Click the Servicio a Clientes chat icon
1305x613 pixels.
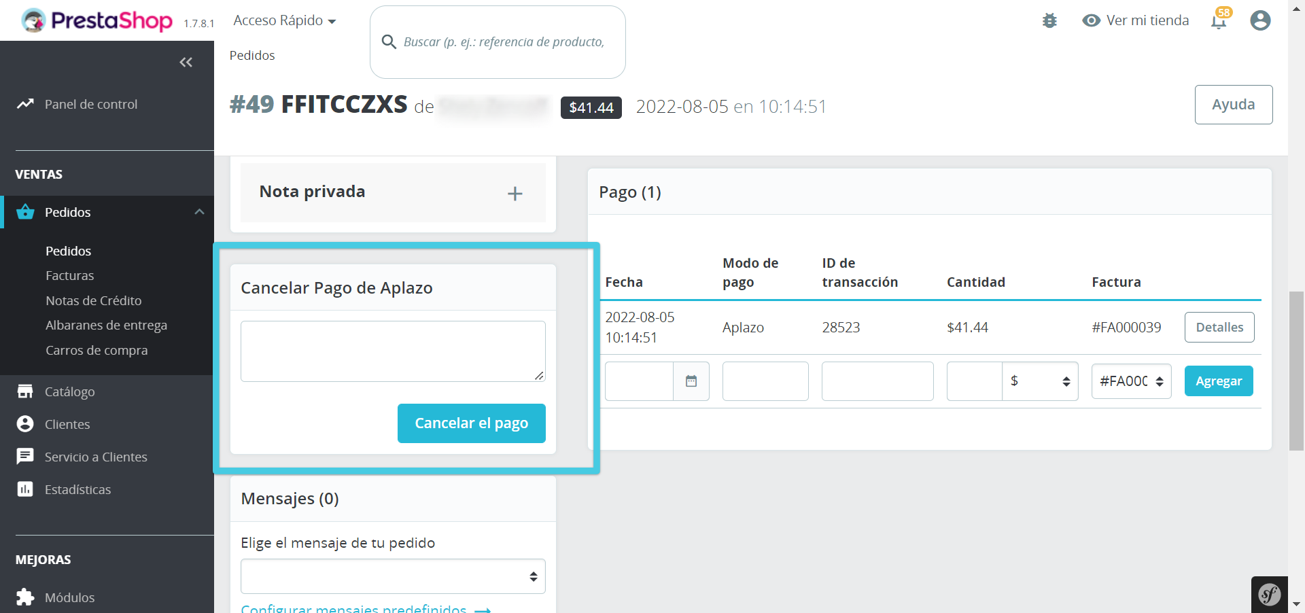[25, 457]
